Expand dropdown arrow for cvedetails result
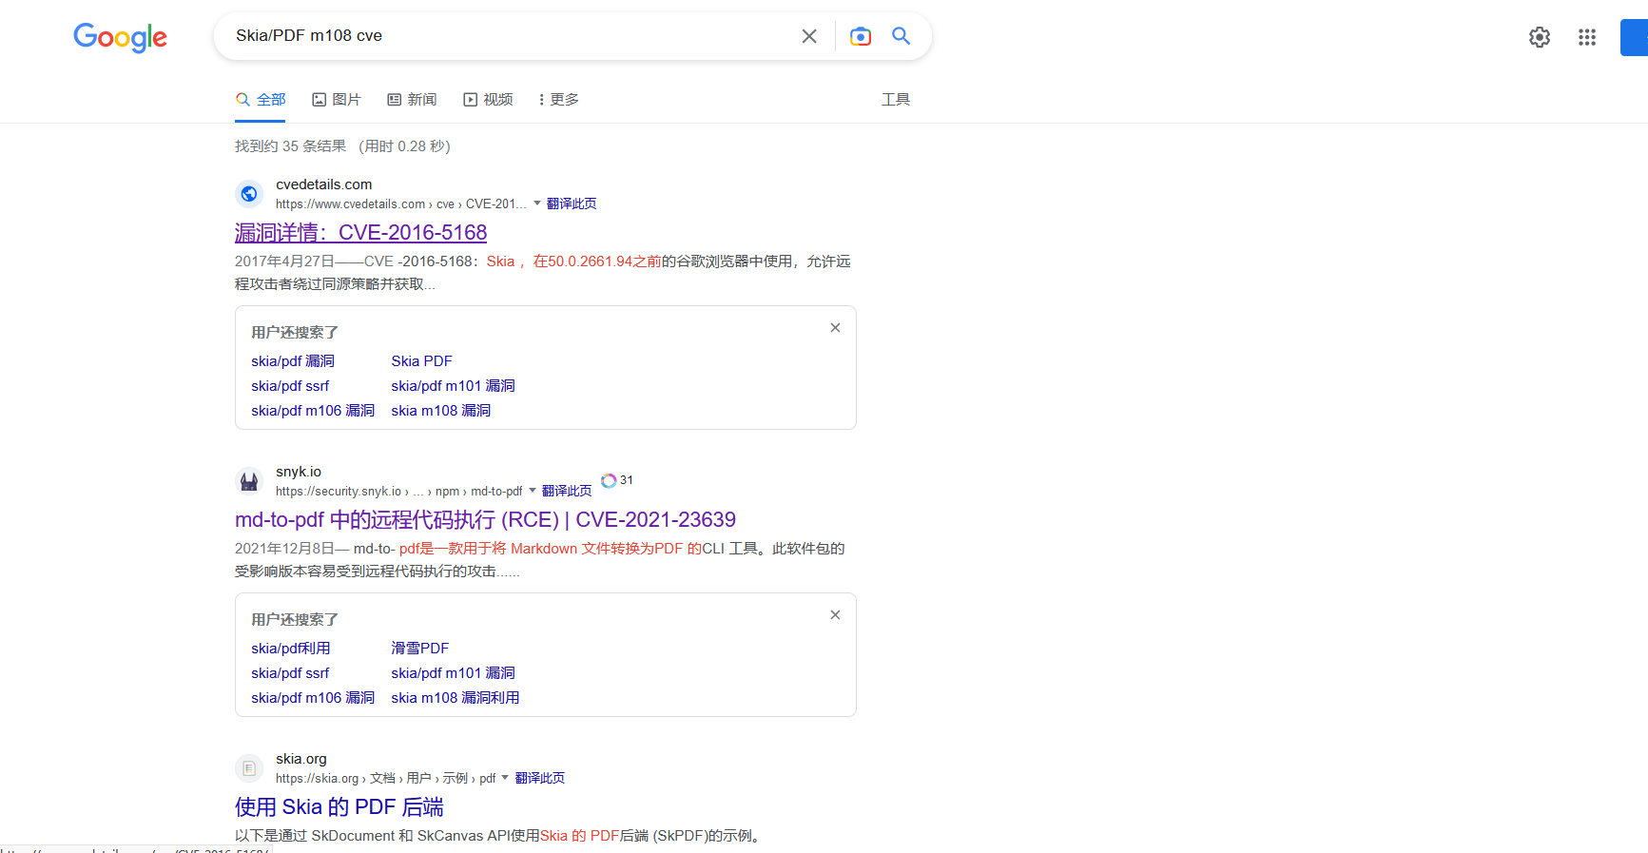The image size is (1648, 853). (537, 204)
